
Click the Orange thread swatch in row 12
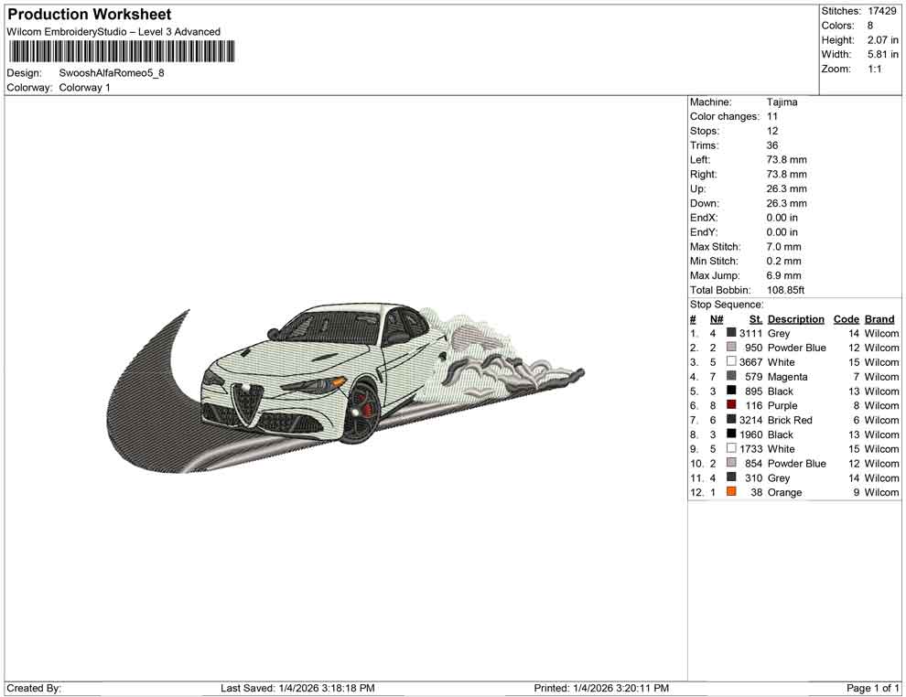click(729, 492)
